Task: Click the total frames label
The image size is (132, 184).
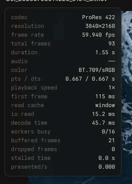Action: [x=31, y=44]
